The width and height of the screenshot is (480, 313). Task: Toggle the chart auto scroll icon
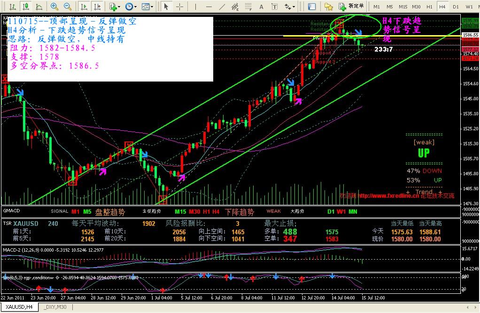[x=84, y=7]
